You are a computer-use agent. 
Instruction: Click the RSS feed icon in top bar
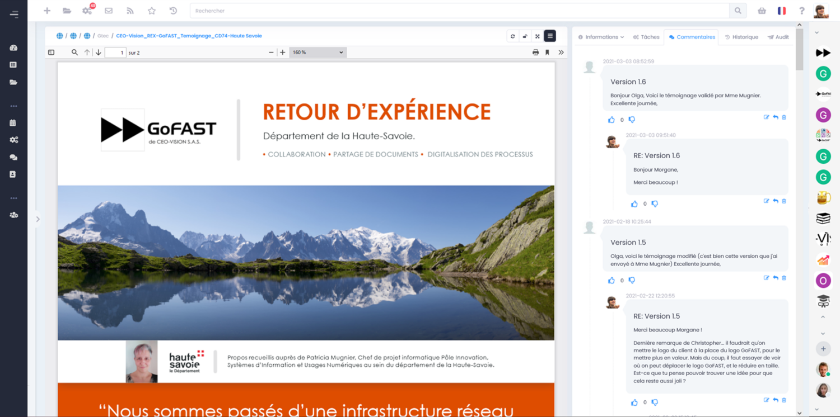130,11
